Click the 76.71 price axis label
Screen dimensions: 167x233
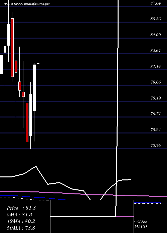tap(156, 114)
